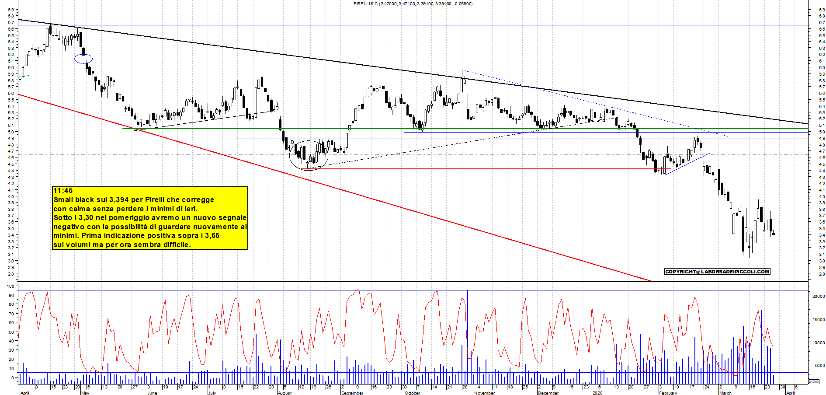Click the COPYRIGHT@LABORSADEIPICCOLI.COM label
This screenshot has width=826, height=395.
point(717,272)
